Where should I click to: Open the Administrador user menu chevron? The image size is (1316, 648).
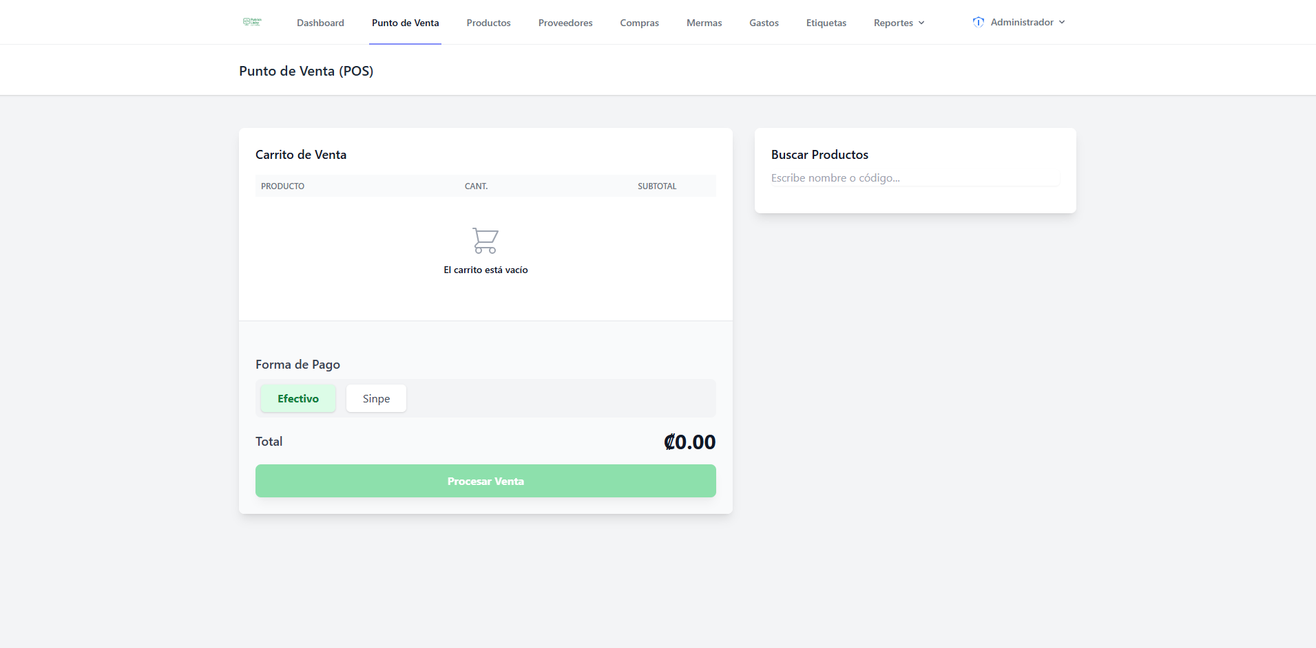pos(1062,22)
